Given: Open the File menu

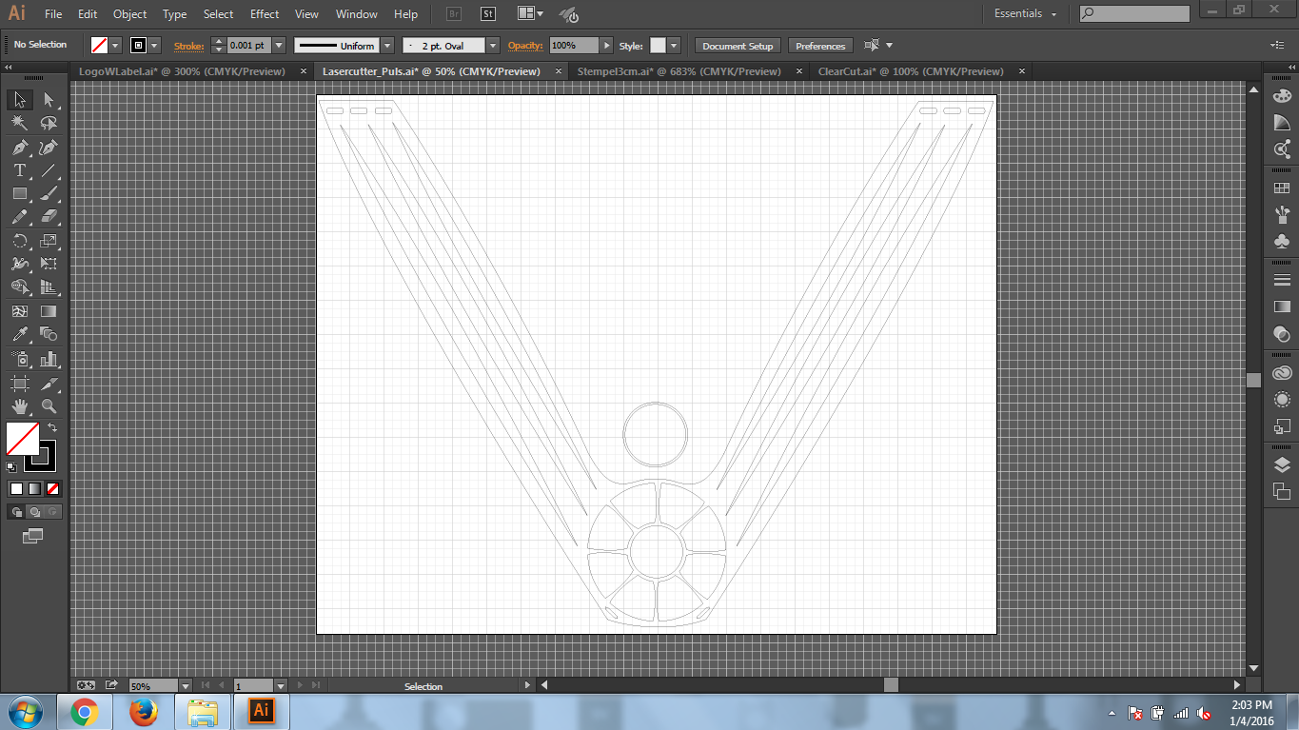Looking at the screenshot, I should coord(53,14).
